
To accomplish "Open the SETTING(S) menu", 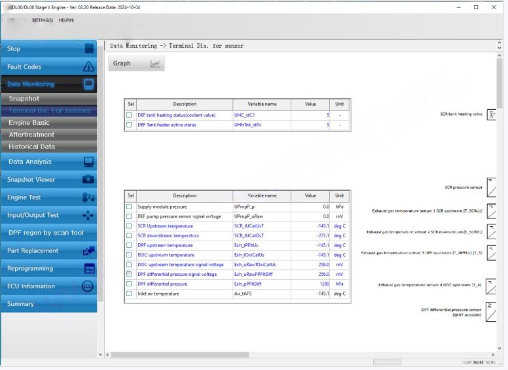I will pyautogui.click(x=42, y=20).
